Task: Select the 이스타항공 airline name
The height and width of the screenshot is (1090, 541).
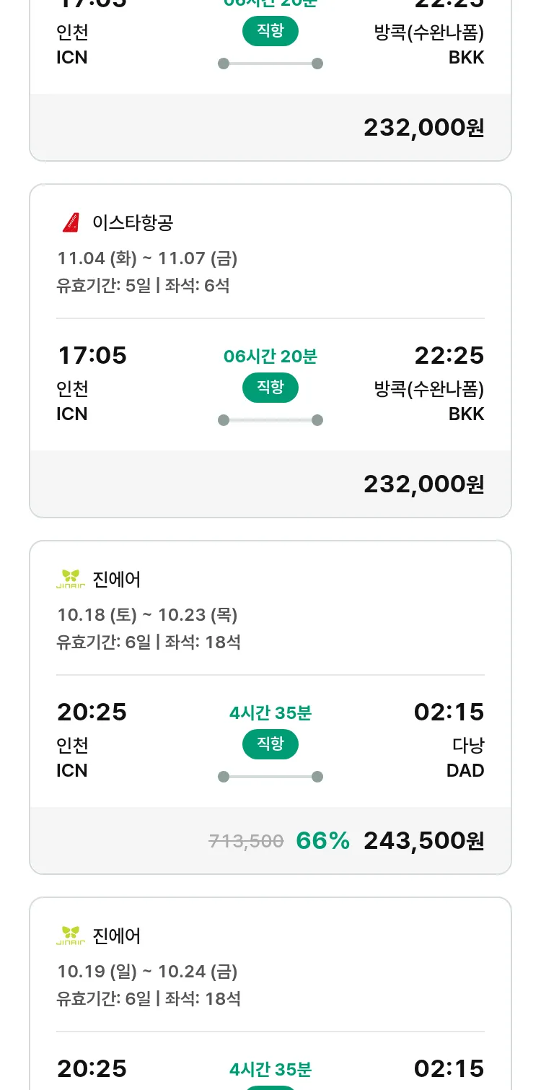Action: pyautogui.click(x=133, y=223)
